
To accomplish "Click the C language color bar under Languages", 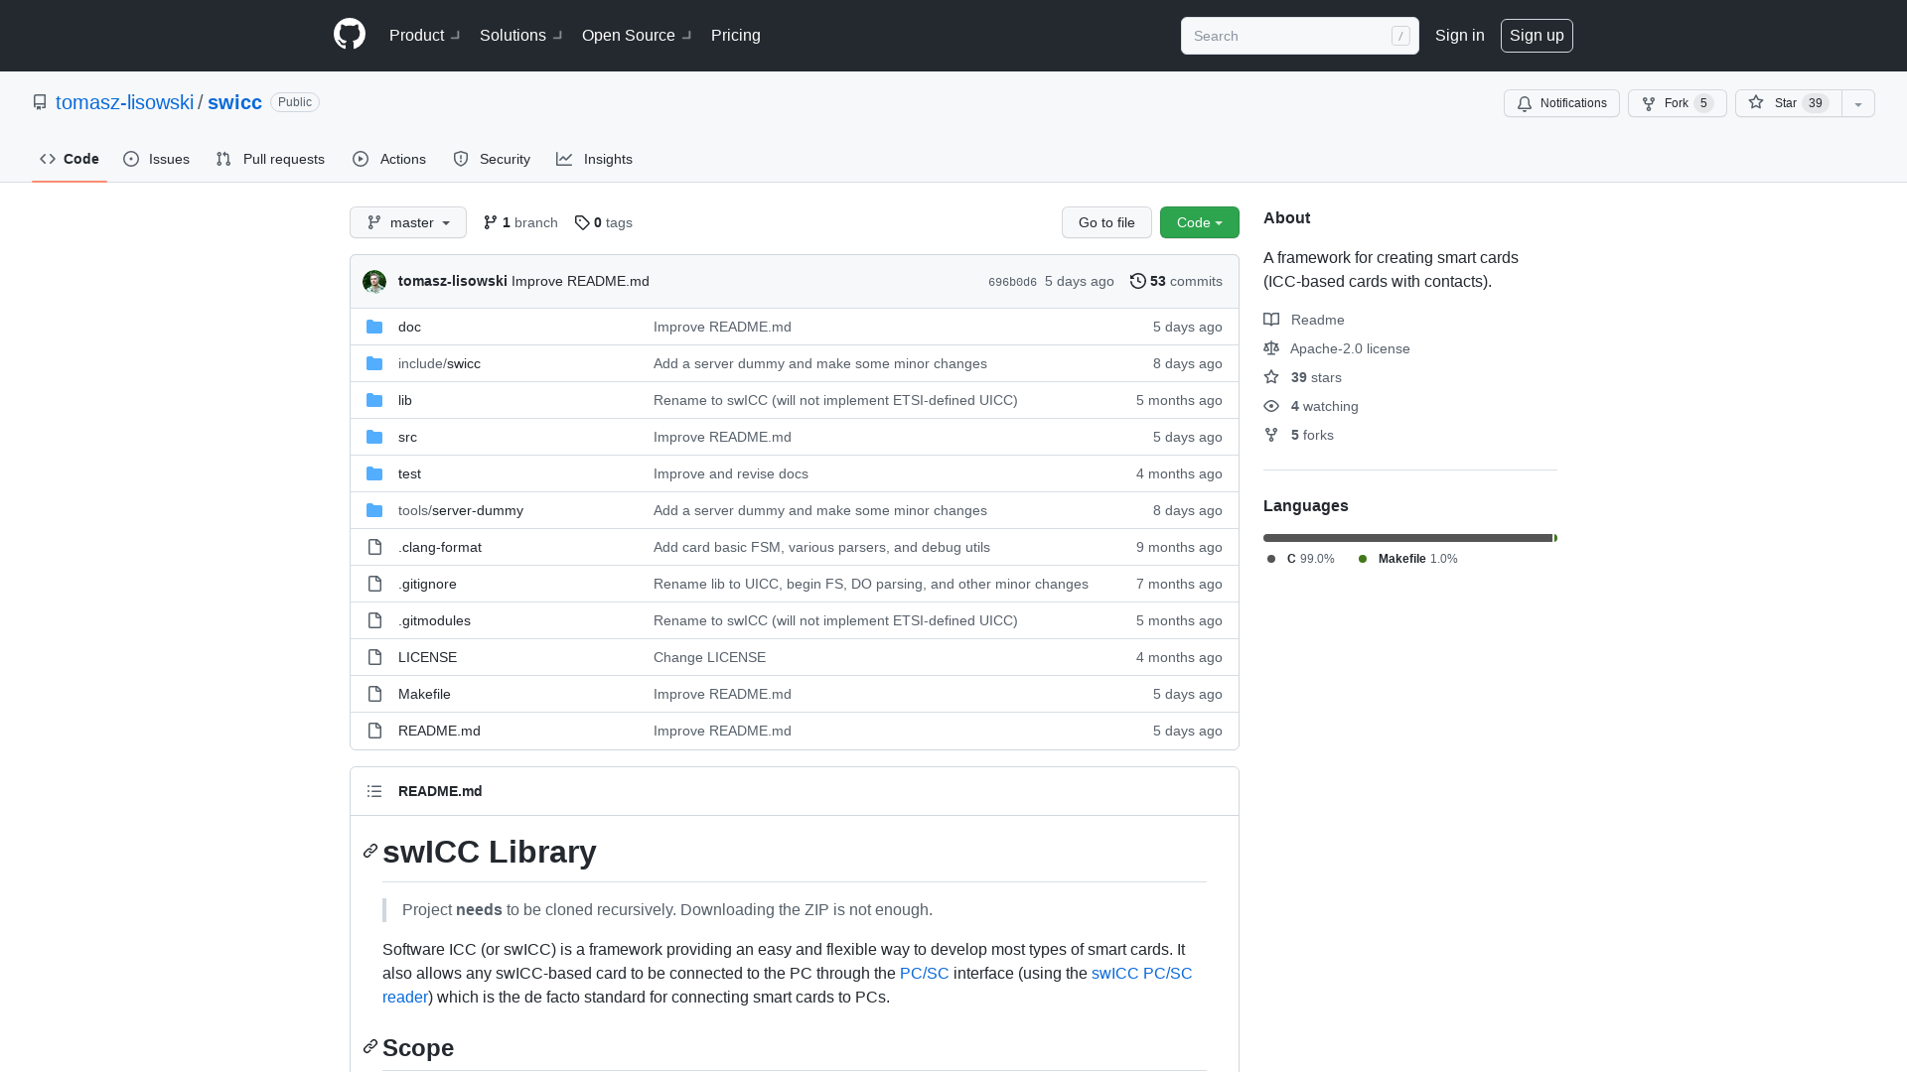I will [1405, 537].
